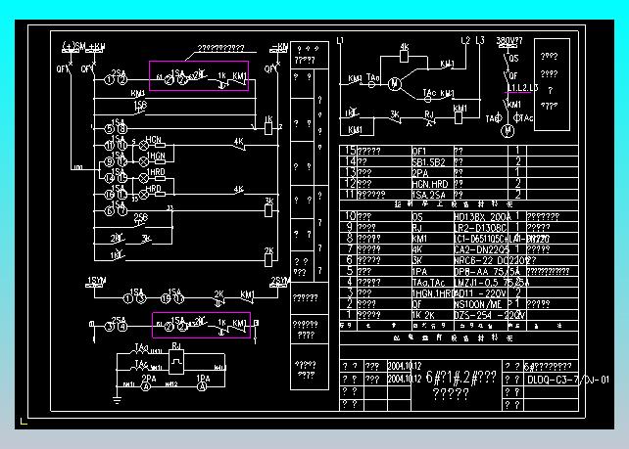Click the 2K relay coil symbol

point(267,259)
